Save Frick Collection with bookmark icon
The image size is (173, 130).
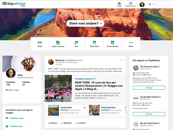click(x=125, y=107)
